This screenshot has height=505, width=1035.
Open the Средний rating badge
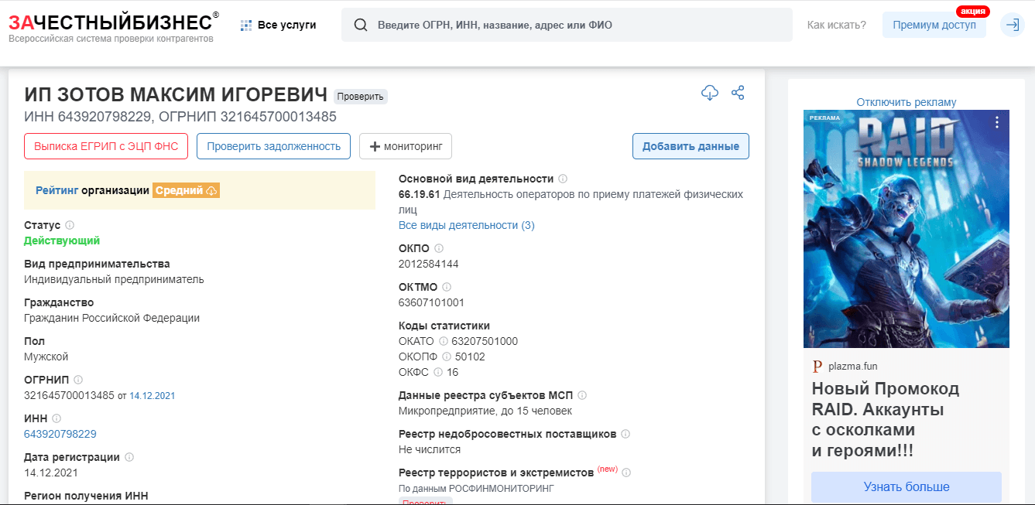[x=186, y=190]
